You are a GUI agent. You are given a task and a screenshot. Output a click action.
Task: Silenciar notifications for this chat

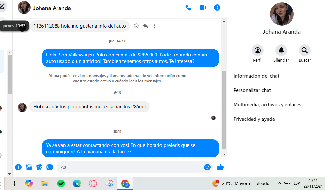[x=281, y=54]
